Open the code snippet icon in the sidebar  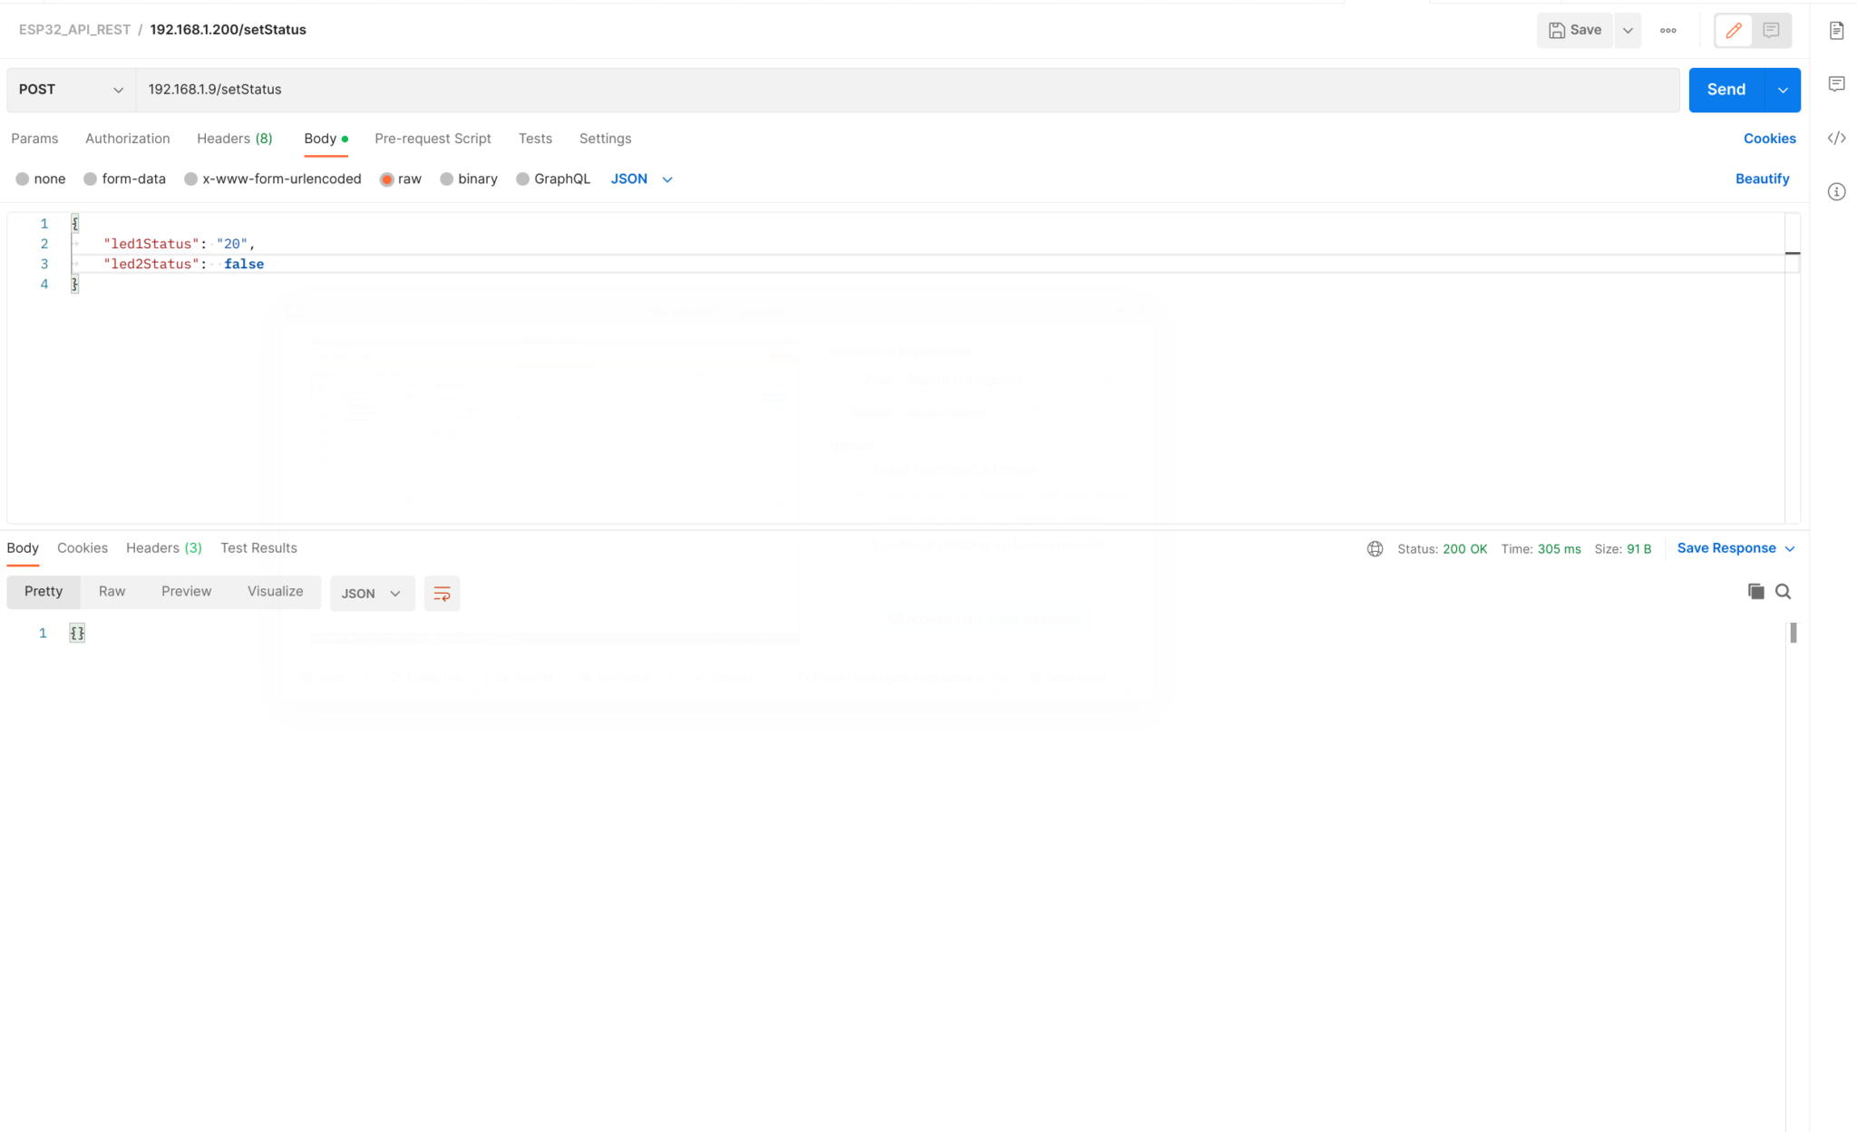(1836, 138)
